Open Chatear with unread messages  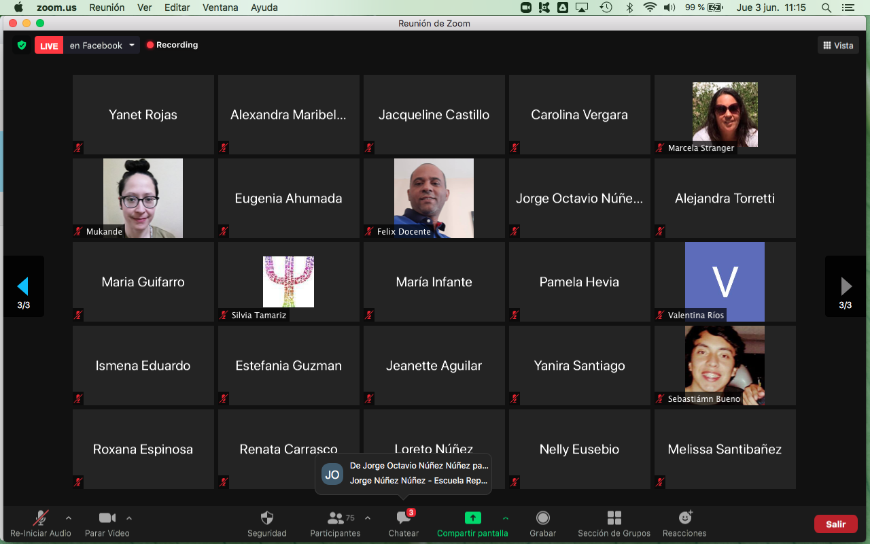pyautogui.click(x=404, y=518)
